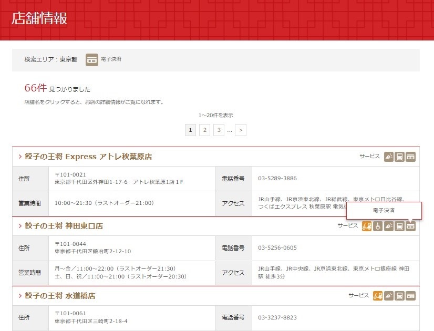Click the 電子決済 filter label text
Image resolution: width=434 pixels, height=331 pixels.
point(111,59)
